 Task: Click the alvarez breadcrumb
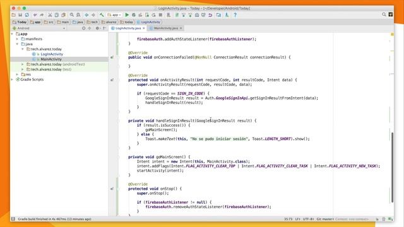point(109,22)
